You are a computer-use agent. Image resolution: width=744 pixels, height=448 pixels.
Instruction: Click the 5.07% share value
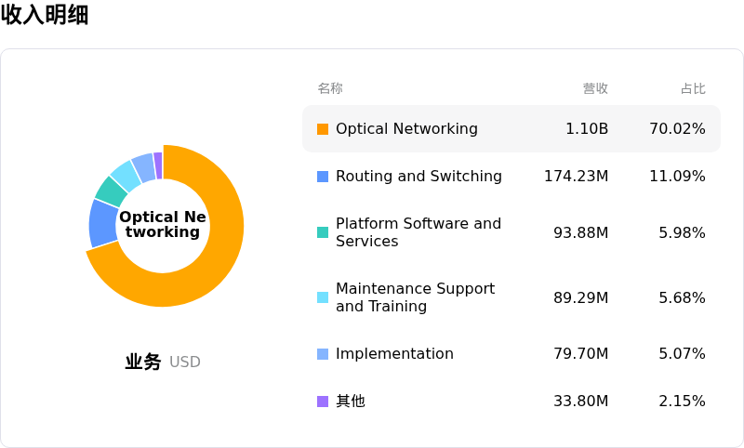pyautogui.click(x=682, y=353)
